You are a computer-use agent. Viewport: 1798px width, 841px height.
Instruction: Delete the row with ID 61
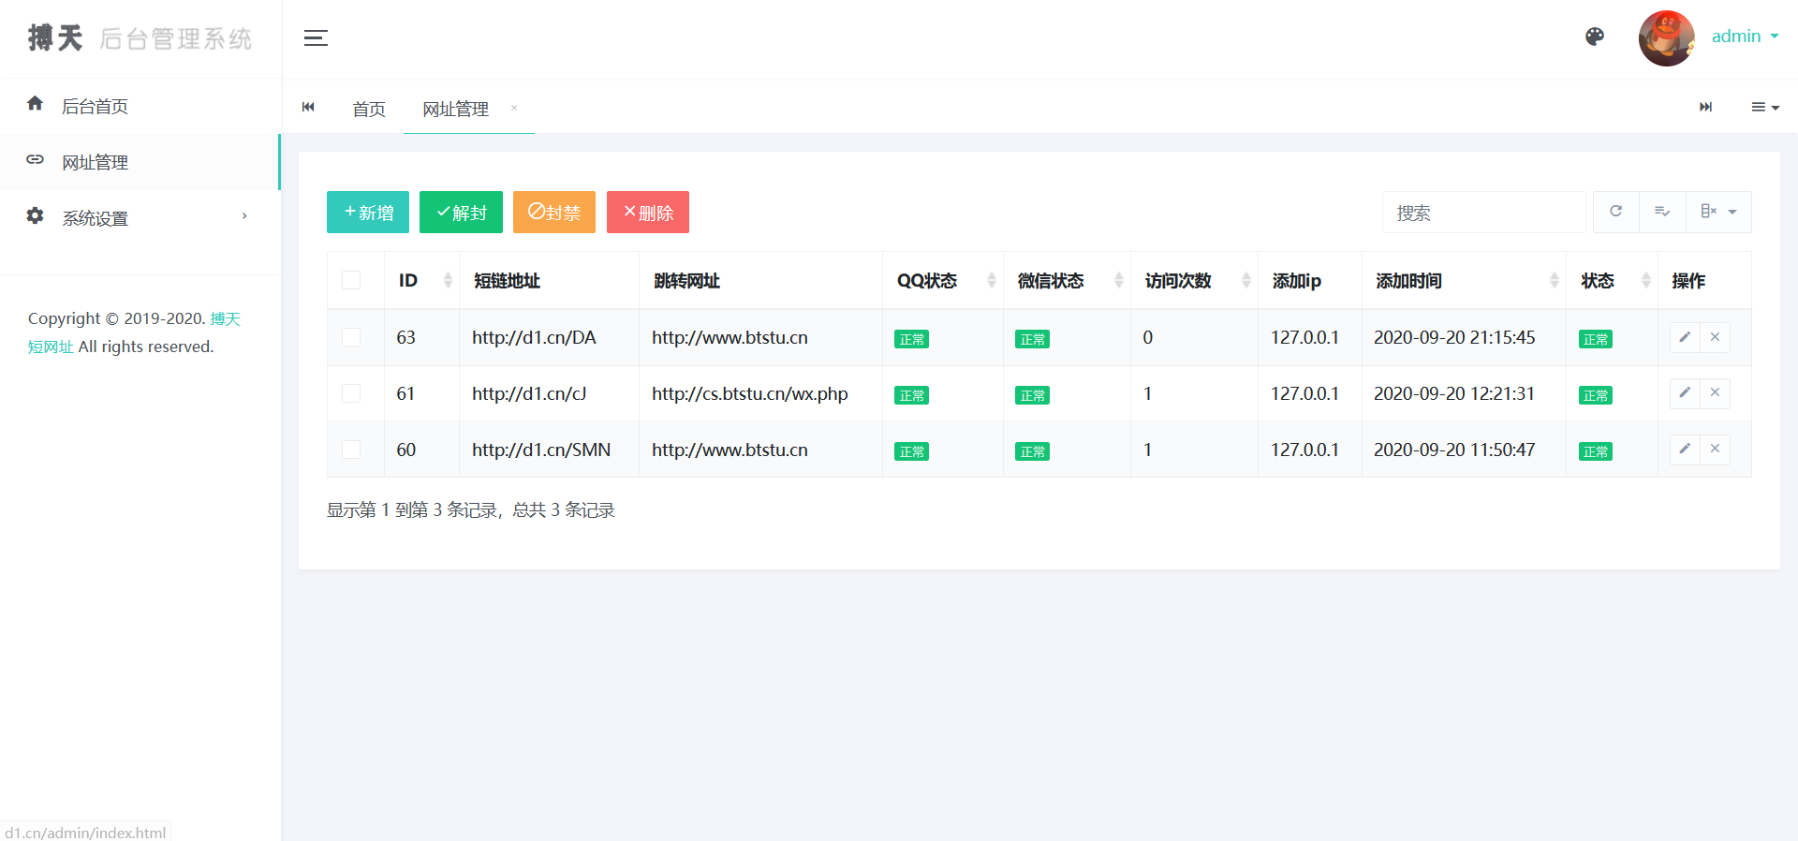coord(1715,393)
